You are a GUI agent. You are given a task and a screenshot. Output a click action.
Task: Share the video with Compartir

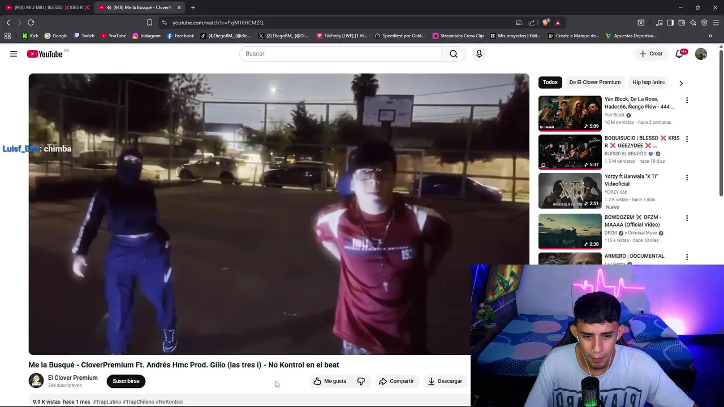point(397,381)
